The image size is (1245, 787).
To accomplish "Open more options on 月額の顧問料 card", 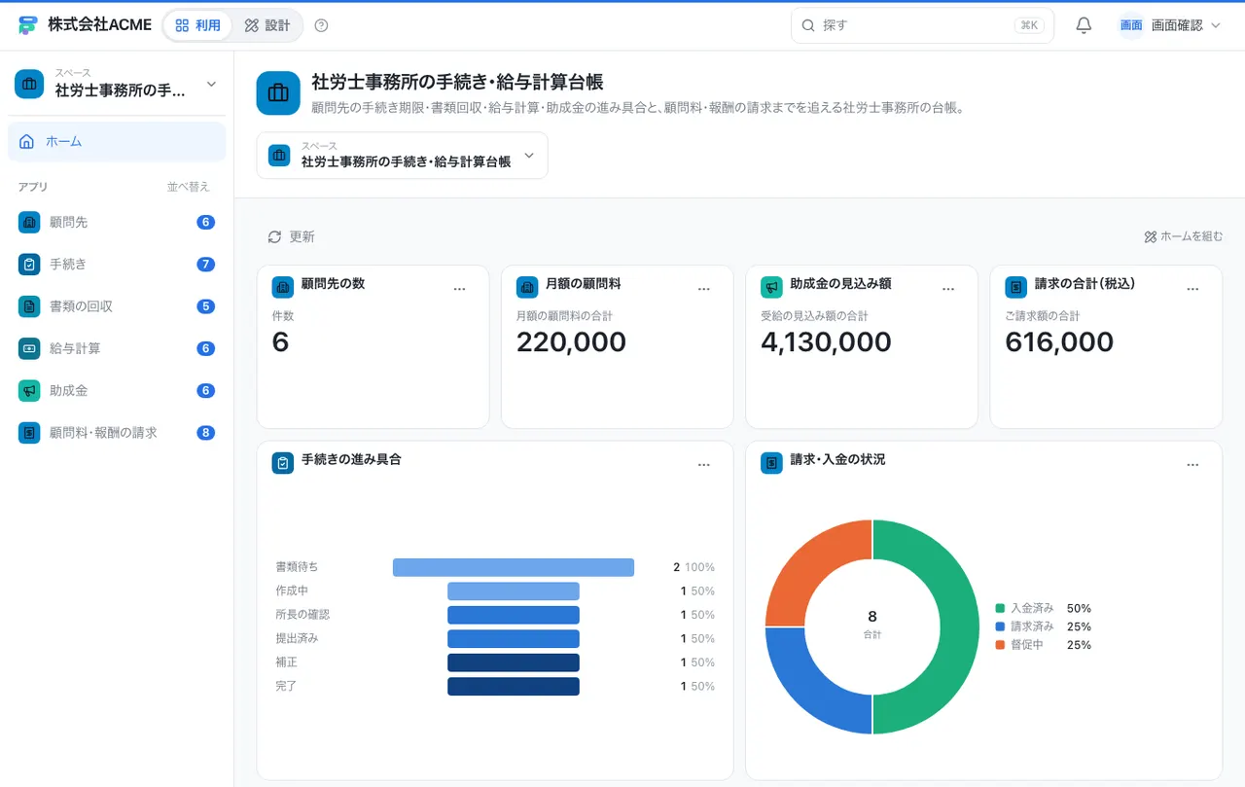I will 704,289.
